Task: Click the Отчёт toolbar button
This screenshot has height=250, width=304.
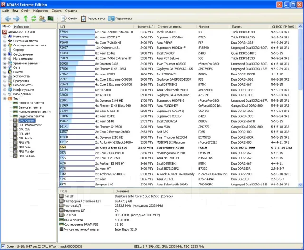Action: 69,19
